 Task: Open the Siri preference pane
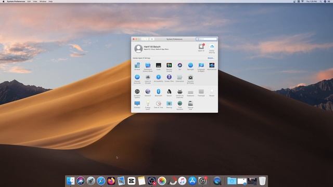[x=180, y=66]
